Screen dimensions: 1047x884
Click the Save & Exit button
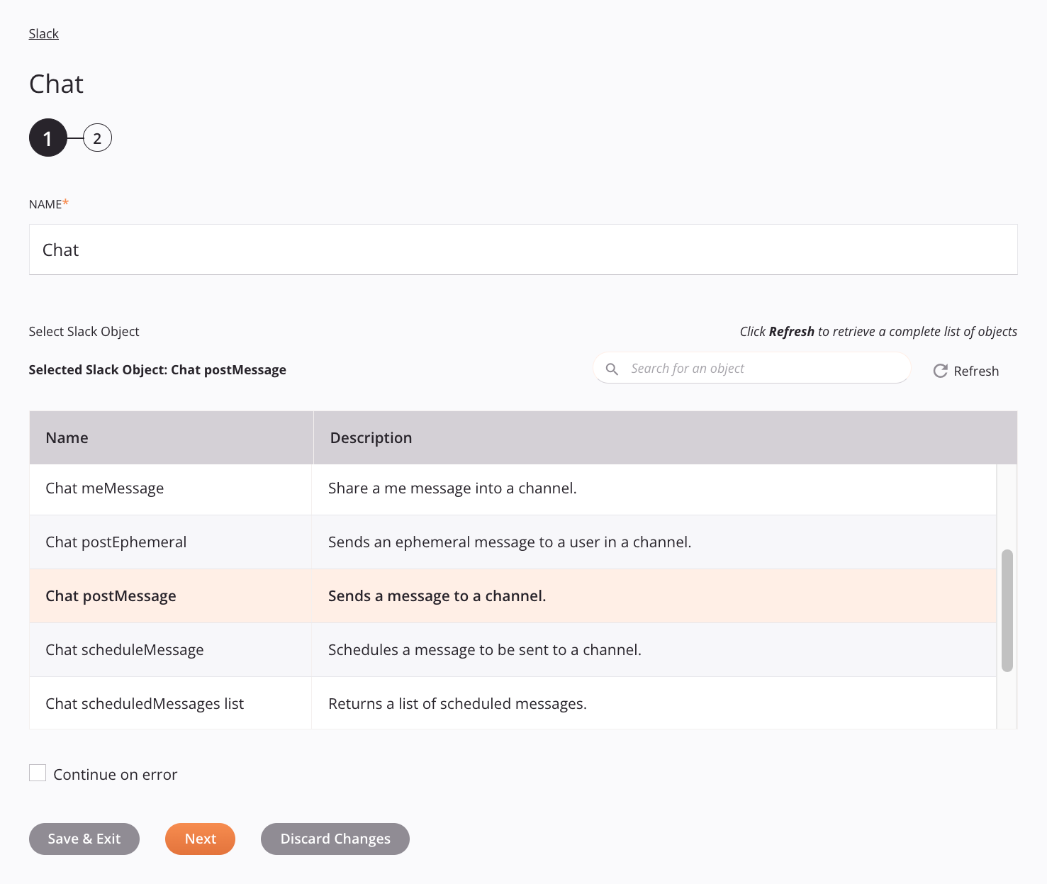[84, 839]
